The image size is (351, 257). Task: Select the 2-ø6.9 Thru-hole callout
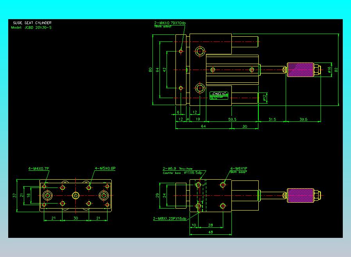[x=177, y=168]
